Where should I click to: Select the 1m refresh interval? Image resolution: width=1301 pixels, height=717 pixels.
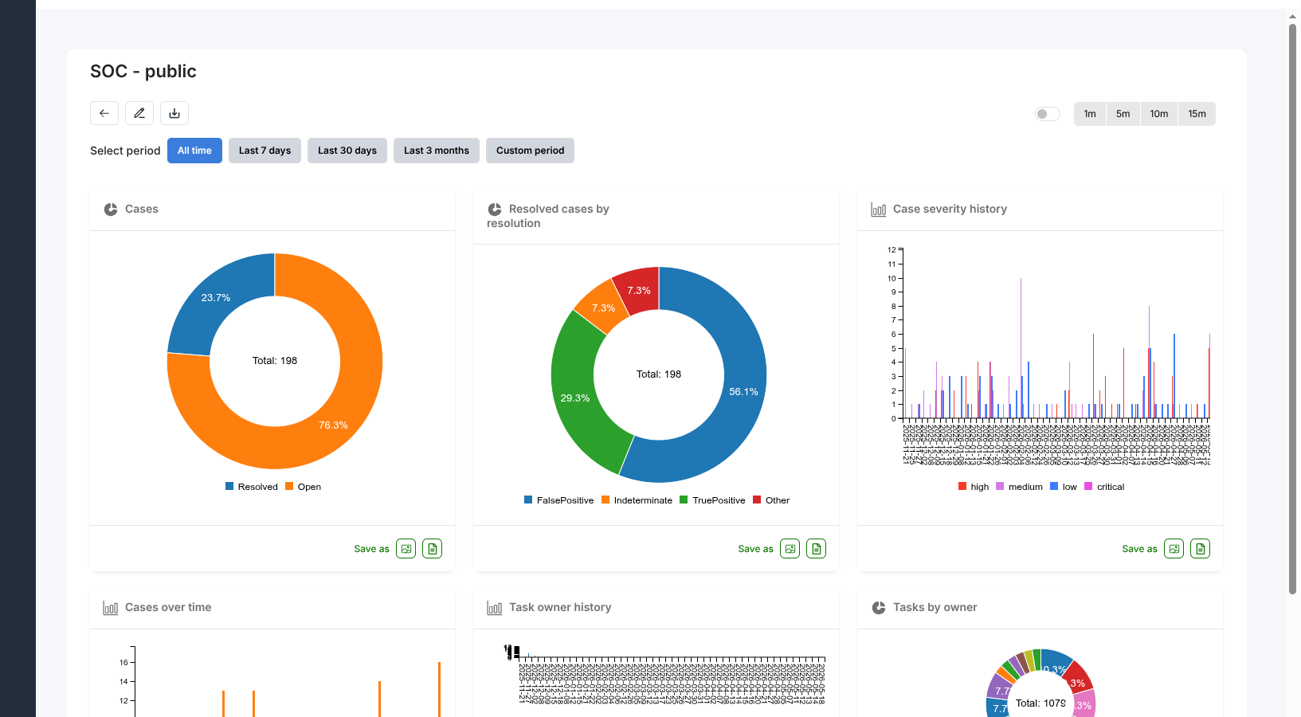[1090, 114]
